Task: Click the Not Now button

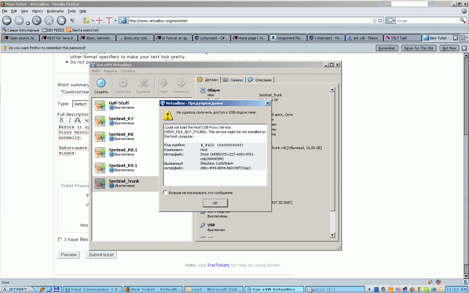Action: tap(449, 48)
